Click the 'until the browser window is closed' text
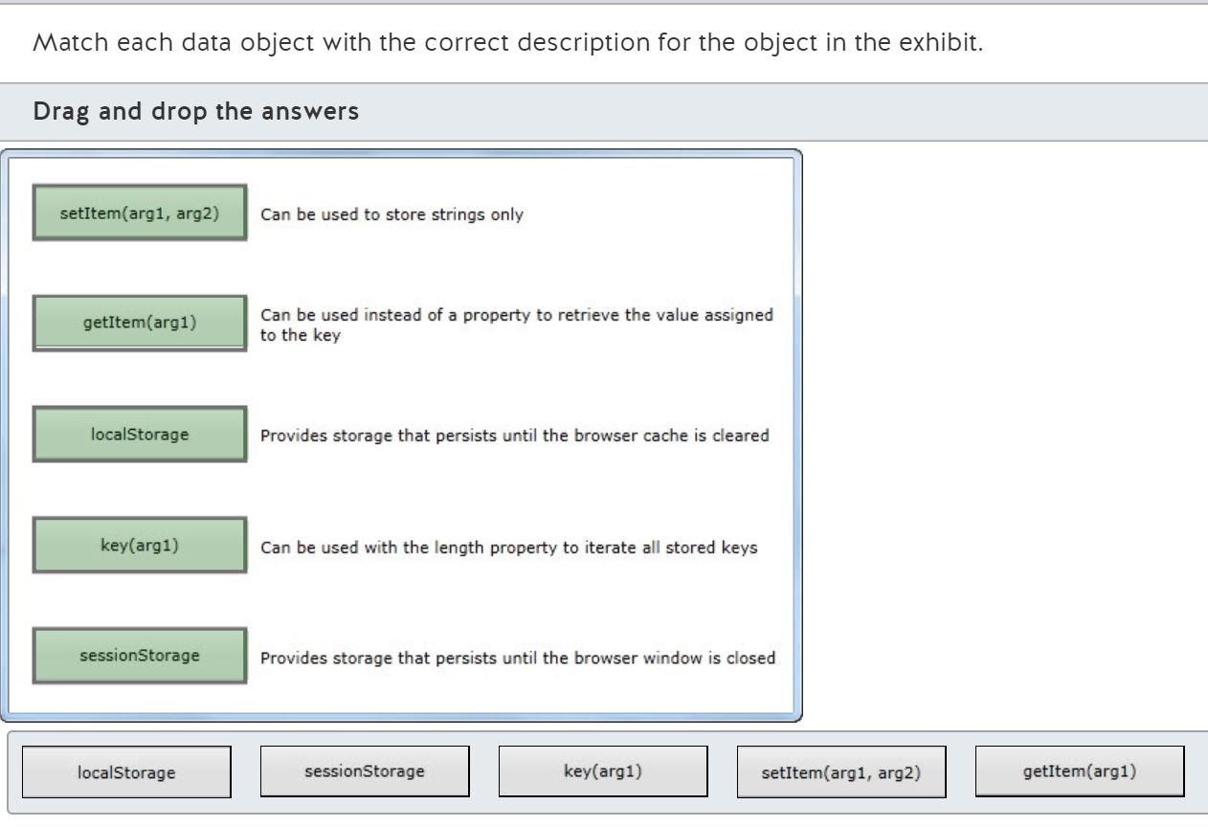1208x827 pixels. tap(517, 658)
